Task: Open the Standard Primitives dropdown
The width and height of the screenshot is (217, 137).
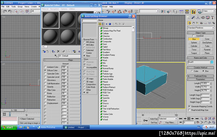Action: (201, 28)
